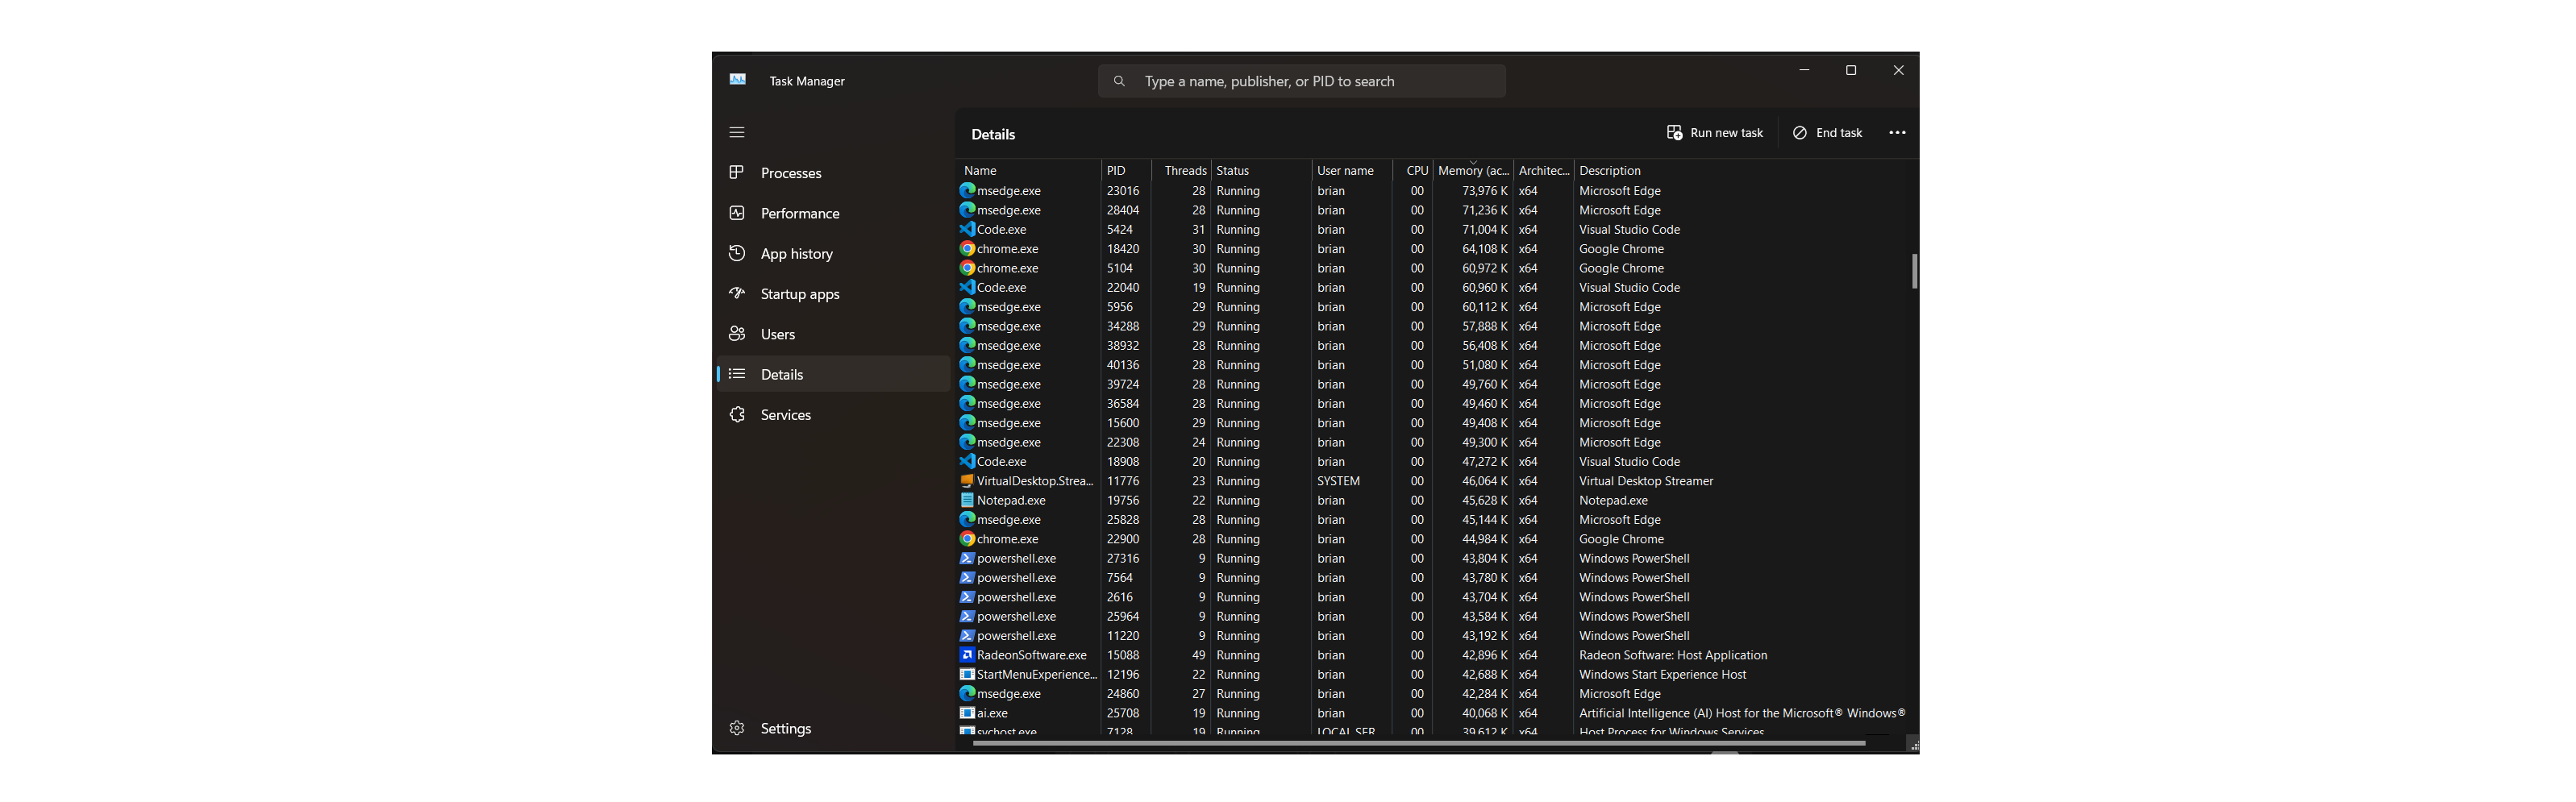Viewport: 2576px width, 802px height.
Task: Open the Performance page icon
Action: coord(737,213)
